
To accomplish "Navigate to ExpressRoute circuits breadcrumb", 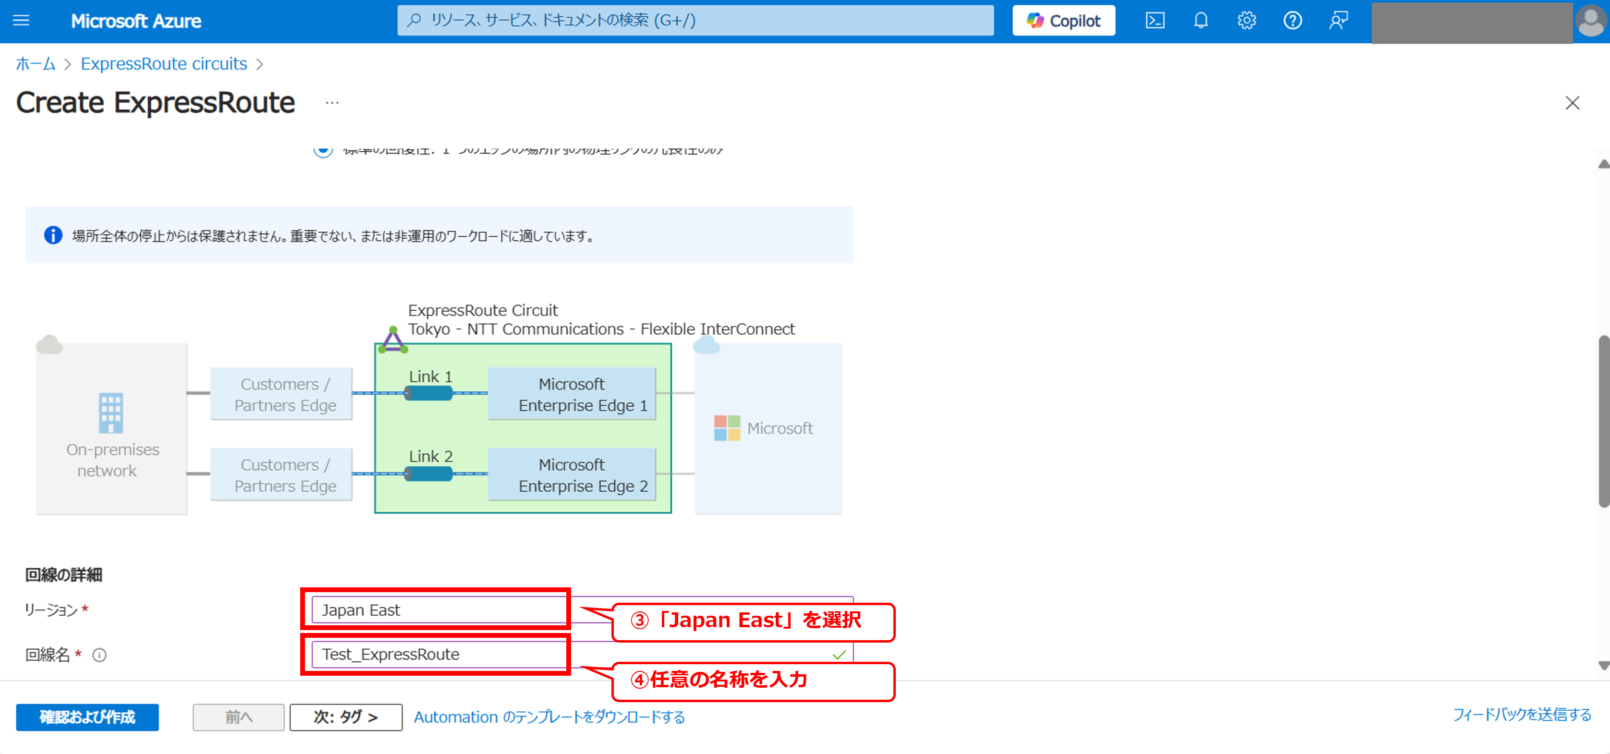I will [164, 64].
